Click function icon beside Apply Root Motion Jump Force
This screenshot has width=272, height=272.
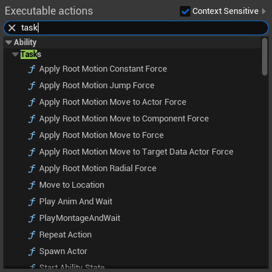tap(32, 86)
